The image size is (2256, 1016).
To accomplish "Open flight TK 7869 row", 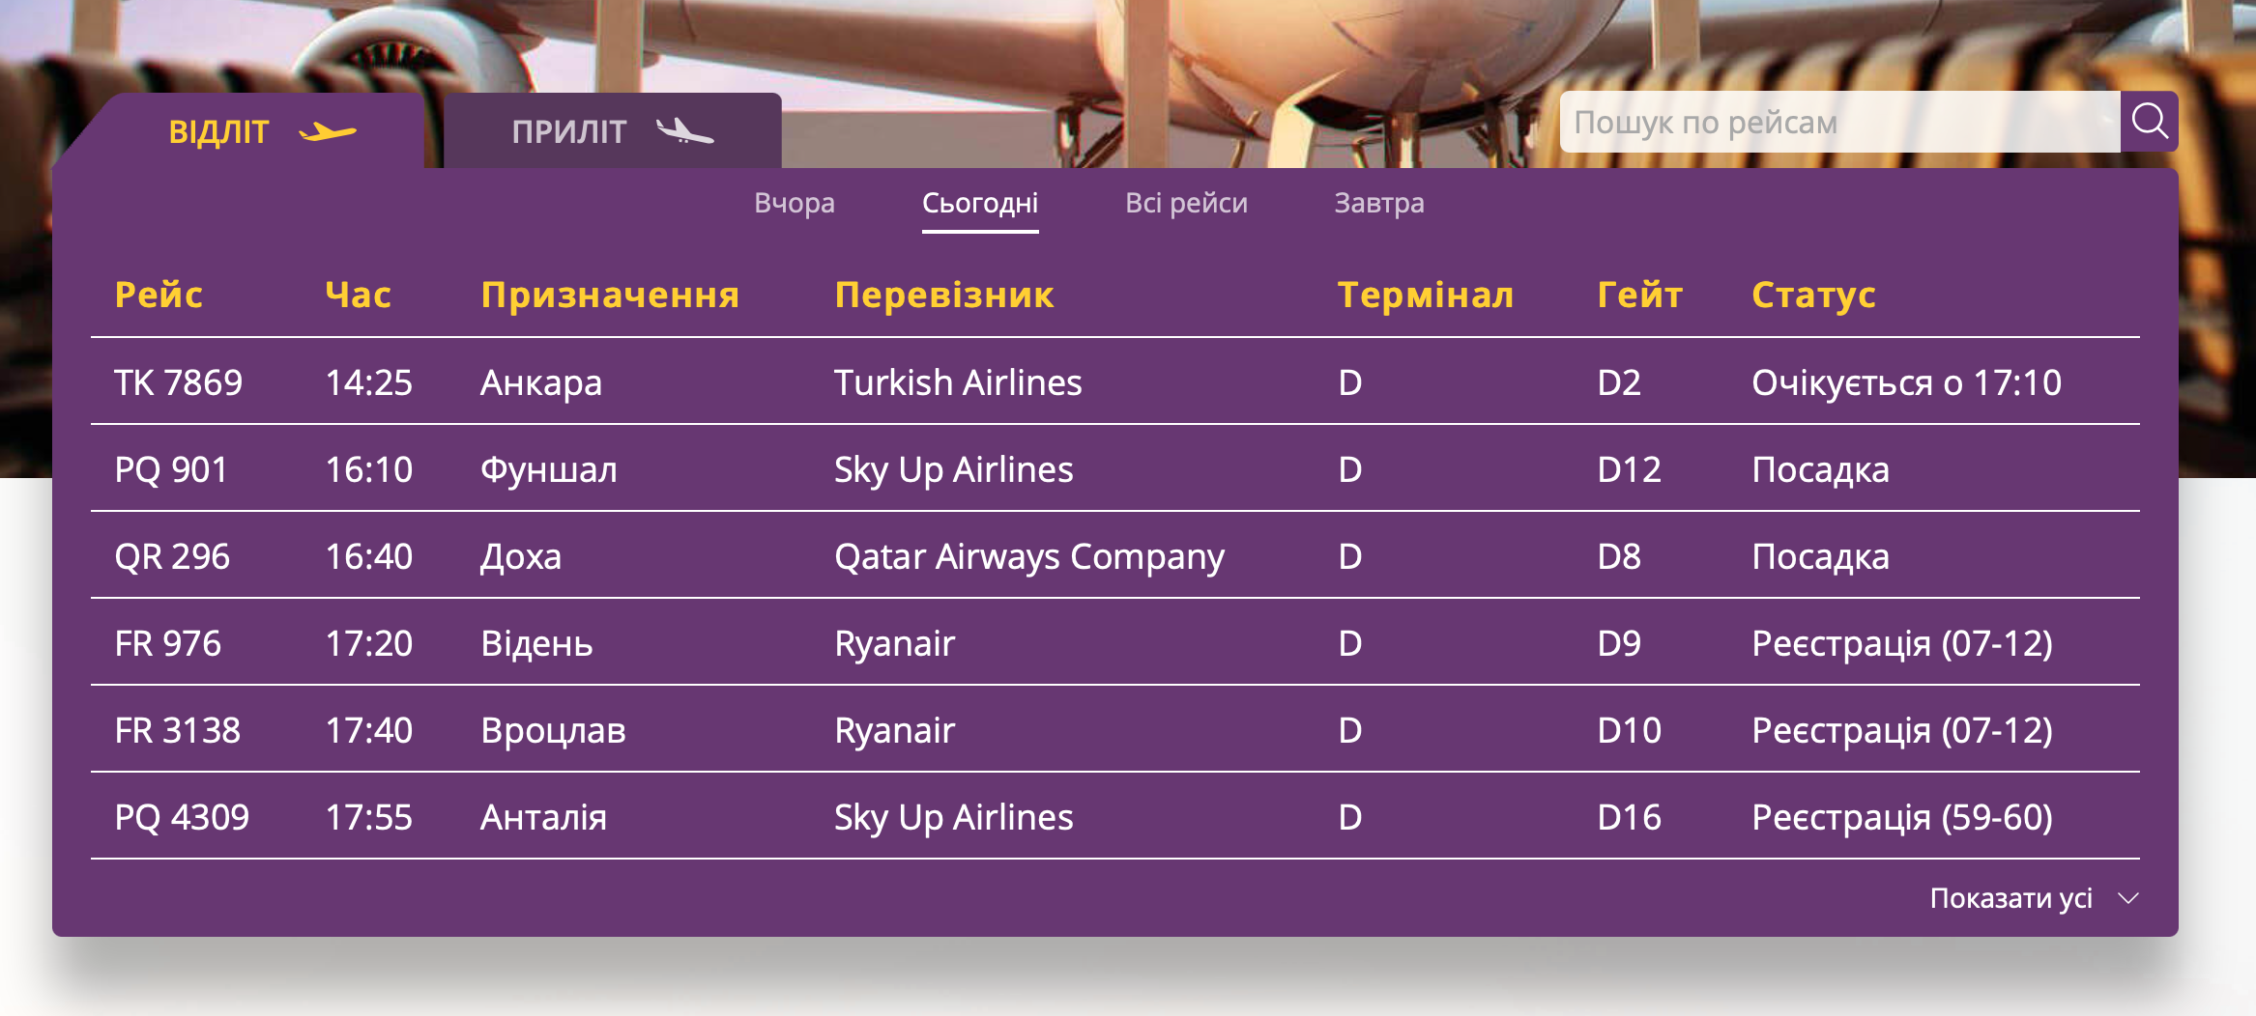I will pos(178,382).
